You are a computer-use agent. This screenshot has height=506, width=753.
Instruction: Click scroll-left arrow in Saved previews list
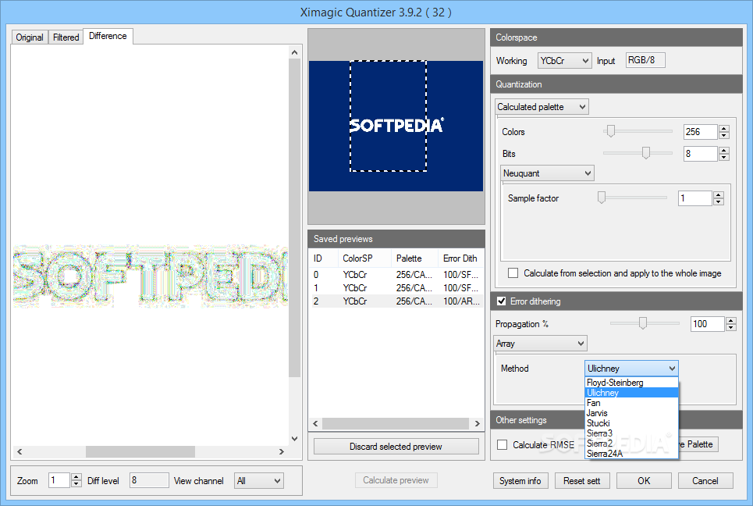315,423
